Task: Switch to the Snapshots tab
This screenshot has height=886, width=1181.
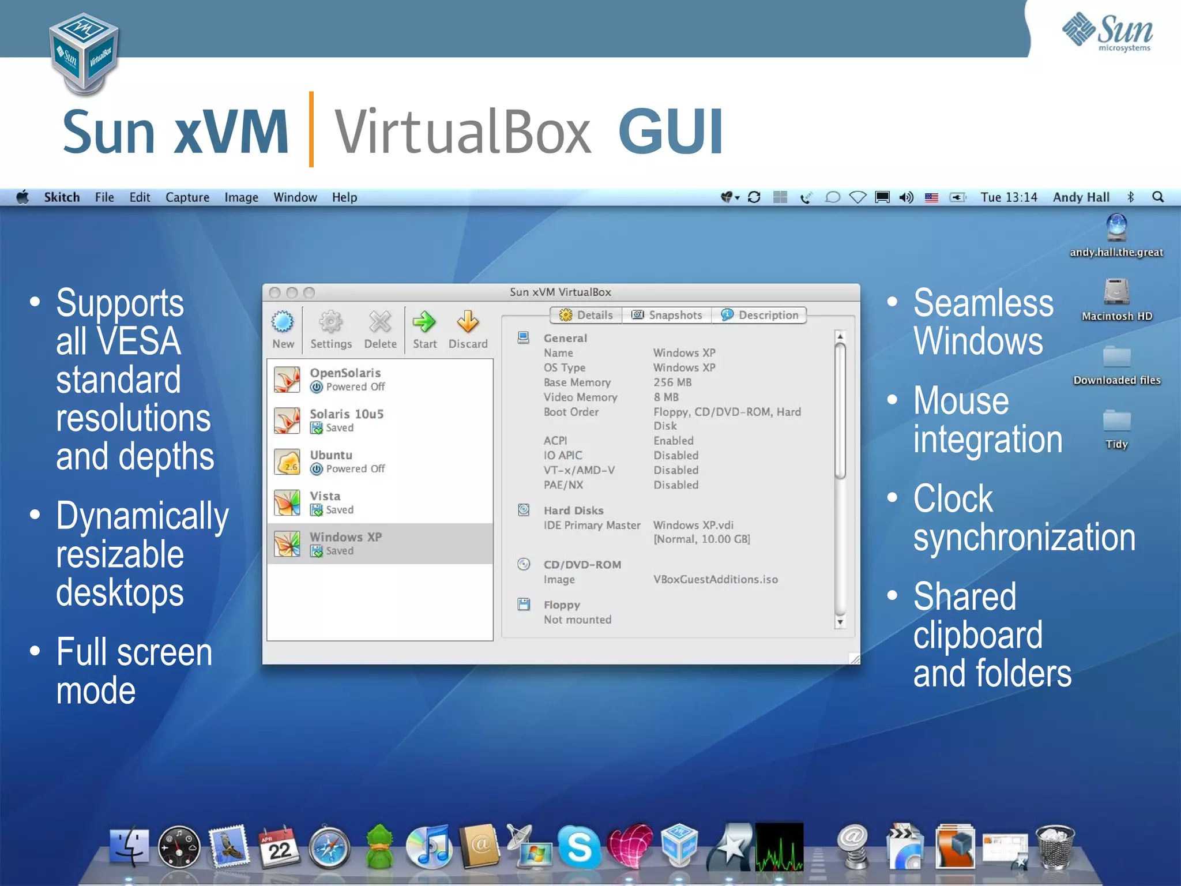Action: click(x=667, y=315)
